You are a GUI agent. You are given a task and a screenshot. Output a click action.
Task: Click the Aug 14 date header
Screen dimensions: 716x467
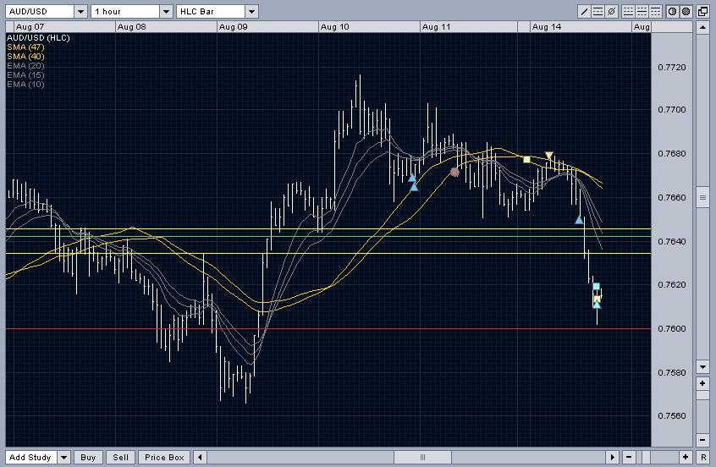pyautogui.click(x=581, y=27)
